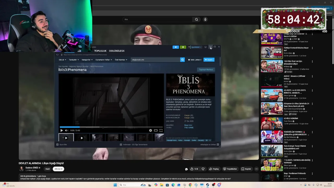334x188 pixels.
Task: Open the Sadece ENES channel avatar
Action: (x=21, y=169)
